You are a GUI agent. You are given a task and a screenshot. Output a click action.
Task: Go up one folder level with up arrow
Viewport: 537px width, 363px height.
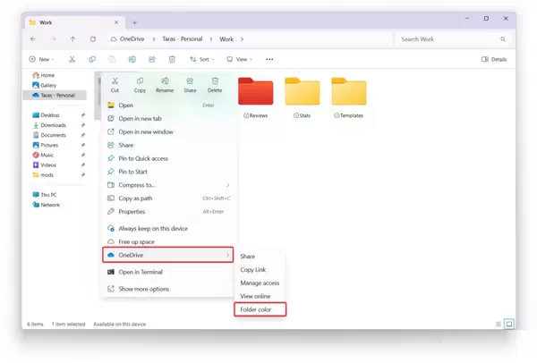72,39
